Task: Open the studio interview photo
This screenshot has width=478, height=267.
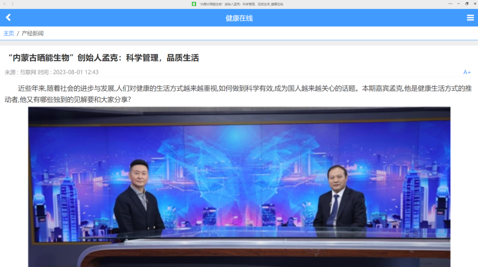Action: click(x=239, y=187)
